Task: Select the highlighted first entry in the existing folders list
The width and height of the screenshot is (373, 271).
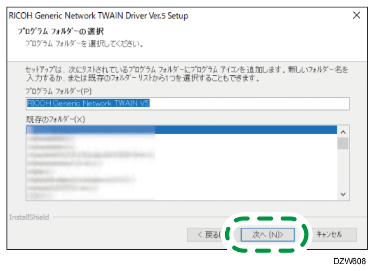Action: [x=182, y=130]
